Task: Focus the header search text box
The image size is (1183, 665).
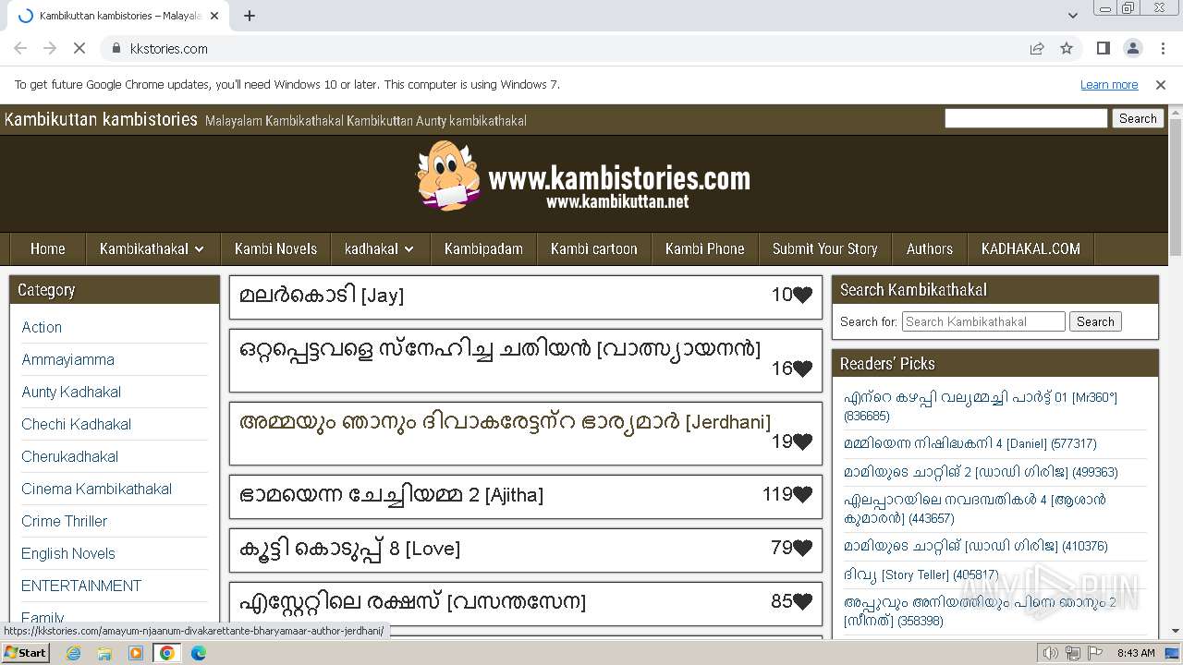Action: (x=1026, y=118)
